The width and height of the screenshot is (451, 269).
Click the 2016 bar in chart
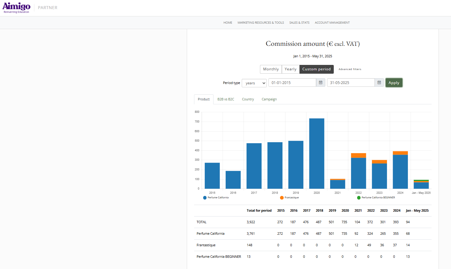(x=233, y=180)
